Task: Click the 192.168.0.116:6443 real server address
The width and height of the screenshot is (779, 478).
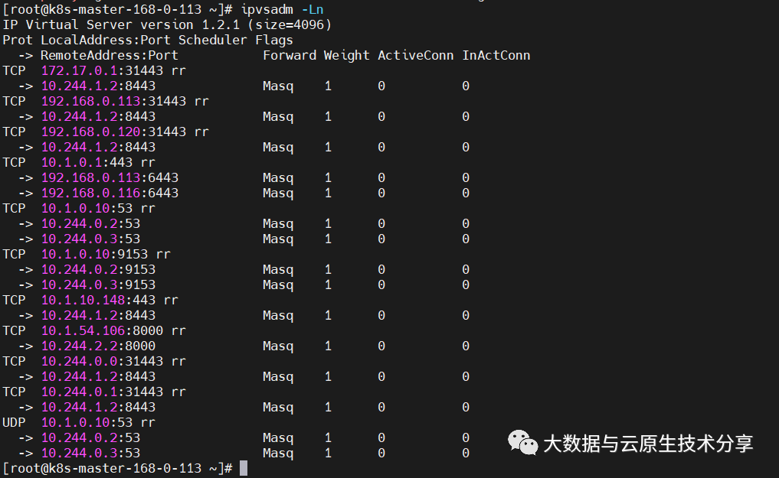Action: tap(110, 193)
